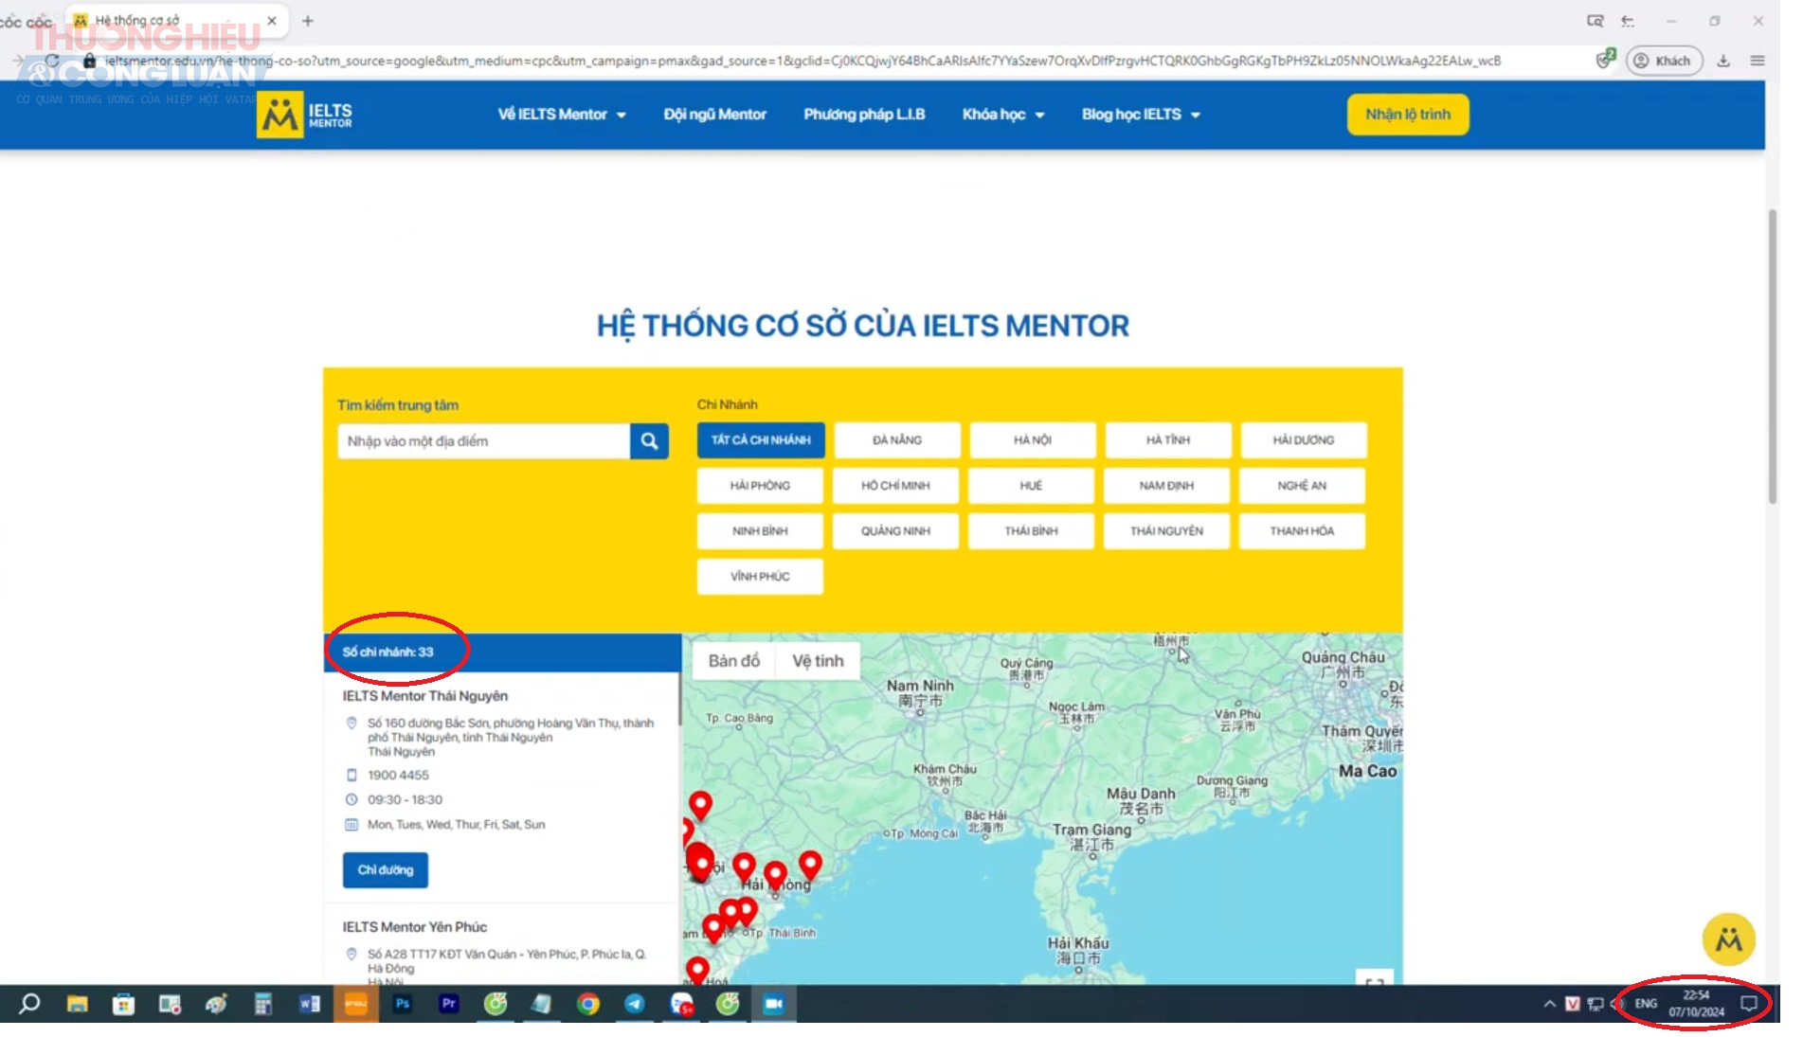This screenshot has height=1037, width=1803.
Task: Filter branches by HỒ CHÍ MINH
Action: click(x=895, y=486)
